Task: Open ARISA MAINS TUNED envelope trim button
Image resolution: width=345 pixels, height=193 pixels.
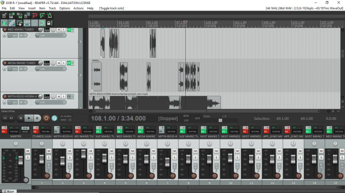Action: click(x=13, y=69)
